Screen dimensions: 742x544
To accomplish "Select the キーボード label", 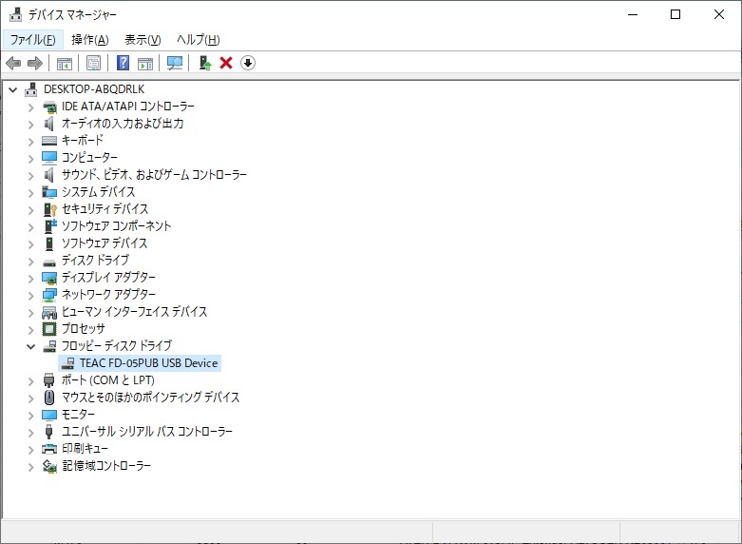I will click(x=83, y=141).
